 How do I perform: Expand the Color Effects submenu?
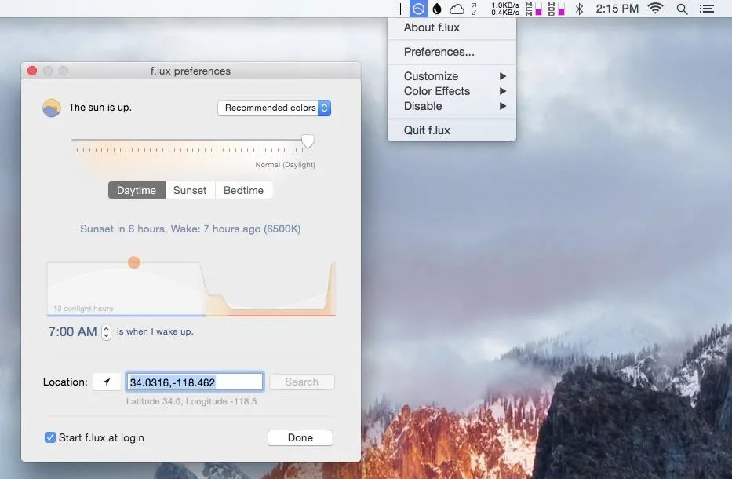(452, 91)
